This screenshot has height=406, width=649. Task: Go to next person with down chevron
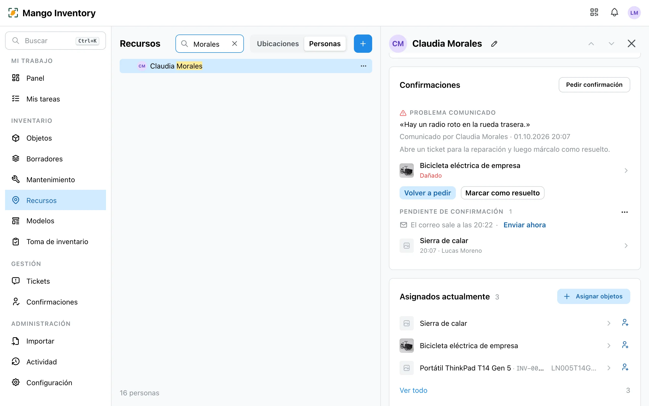coord(611,43)
